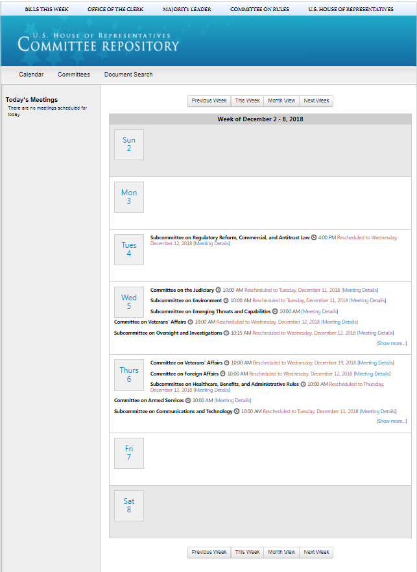
Task: Click the bottom This Week button
Action: [247, 553]
